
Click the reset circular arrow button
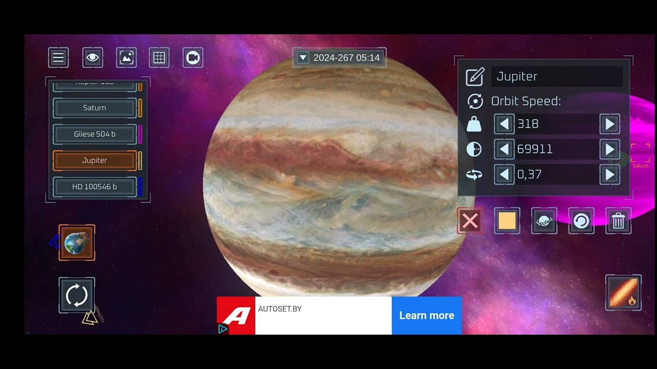pos(581,221)
